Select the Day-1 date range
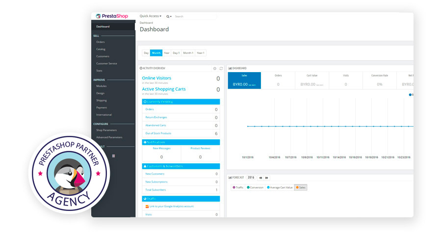The width and height of the screenshot is (441, 234). point(176,53)
